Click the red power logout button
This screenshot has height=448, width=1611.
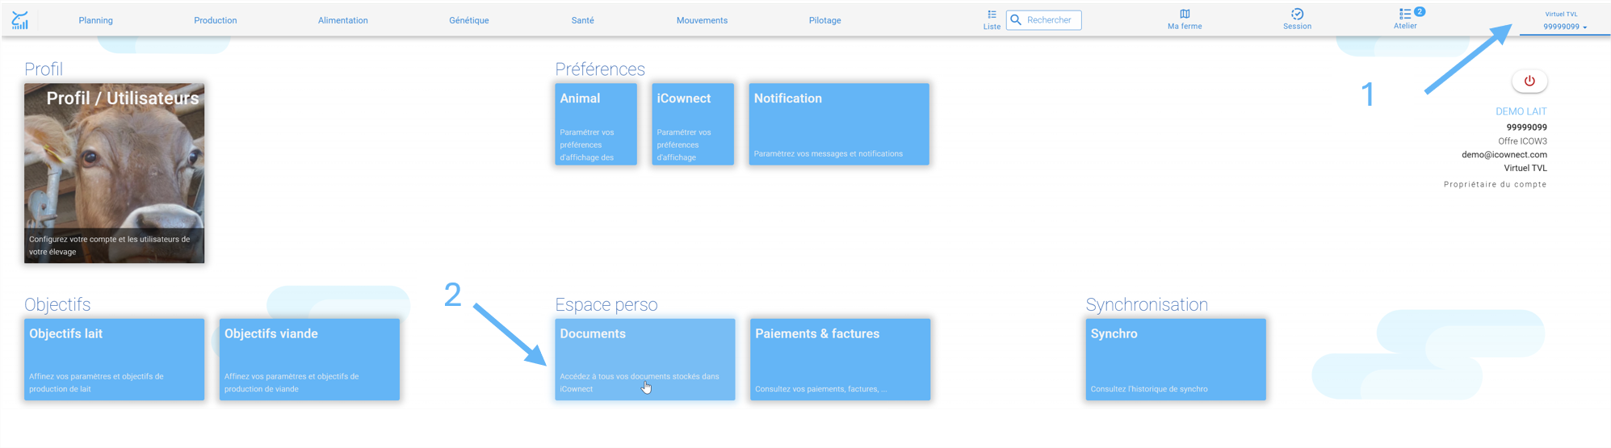(1529, 81)
